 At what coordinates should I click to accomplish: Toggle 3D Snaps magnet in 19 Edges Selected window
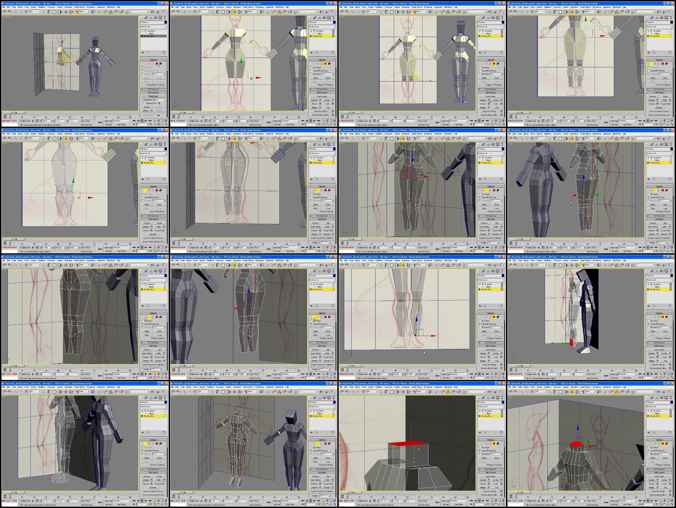[x=611, y=139]
